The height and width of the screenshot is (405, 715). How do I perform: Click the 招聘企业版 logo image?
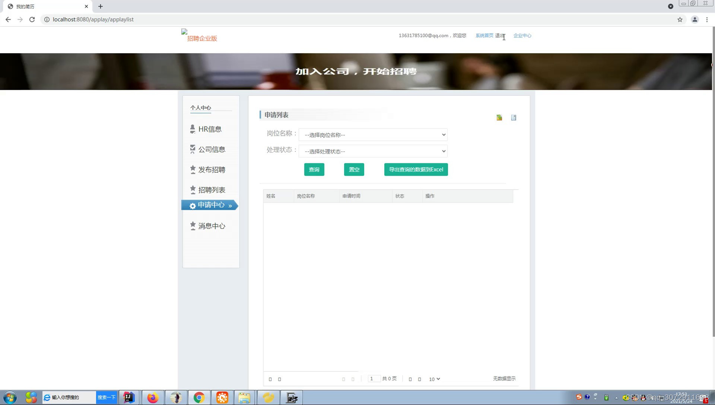(199, 35)
